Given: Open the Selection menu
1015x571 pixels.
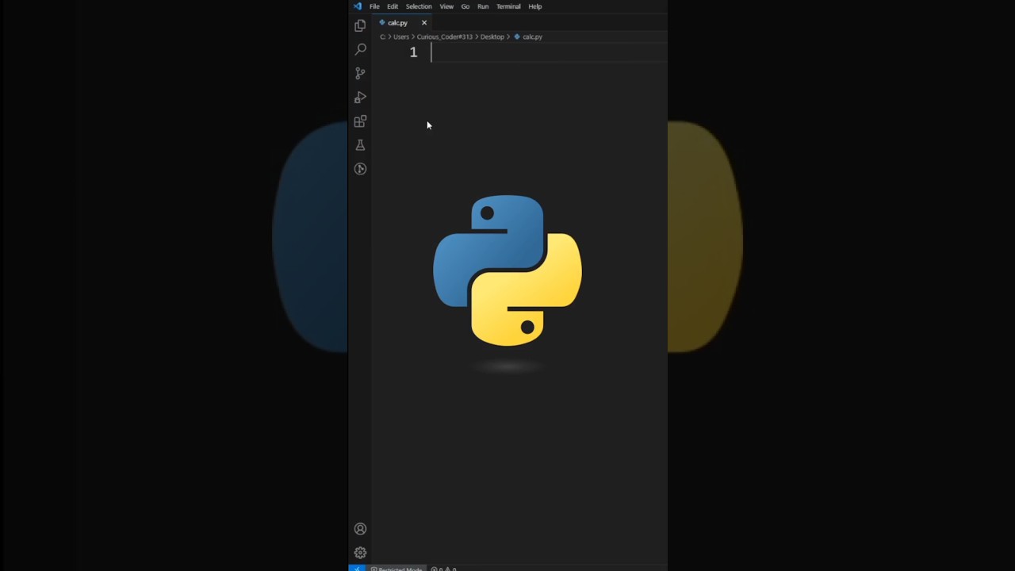Looking at the screenshot, I should [x=419, y=6].
